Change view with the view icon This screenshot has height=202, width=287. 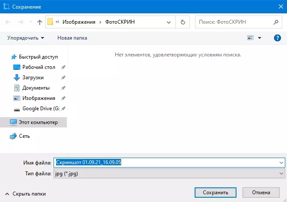(250, 38)
